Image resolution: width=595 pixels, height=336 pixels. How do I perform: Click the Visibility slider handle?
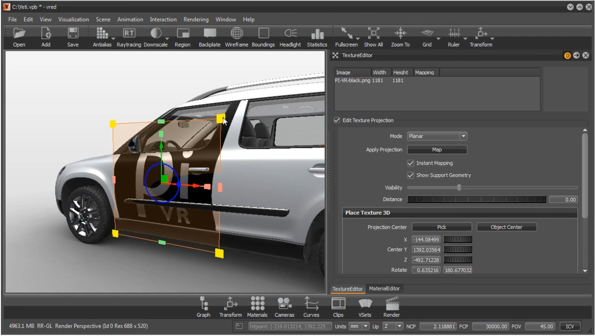tap(459, 187)
